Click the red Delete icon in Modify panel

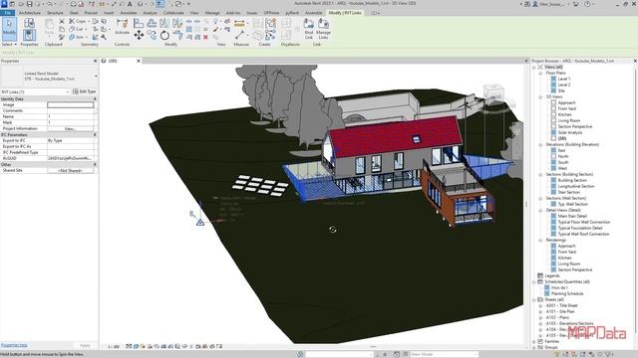pos(205,38)
